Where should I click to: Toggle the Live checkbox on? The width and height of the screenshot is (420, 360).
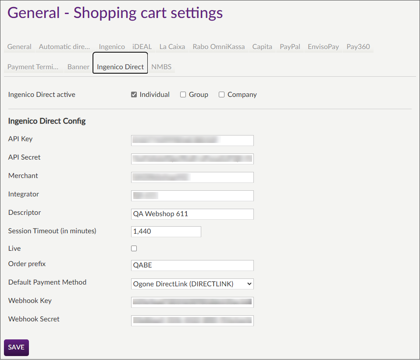tap(134, 248)
